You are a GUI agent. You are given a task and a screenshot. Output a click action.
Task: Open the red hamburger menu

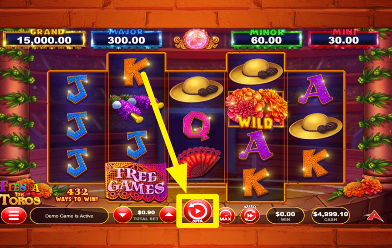coord(14,215)
